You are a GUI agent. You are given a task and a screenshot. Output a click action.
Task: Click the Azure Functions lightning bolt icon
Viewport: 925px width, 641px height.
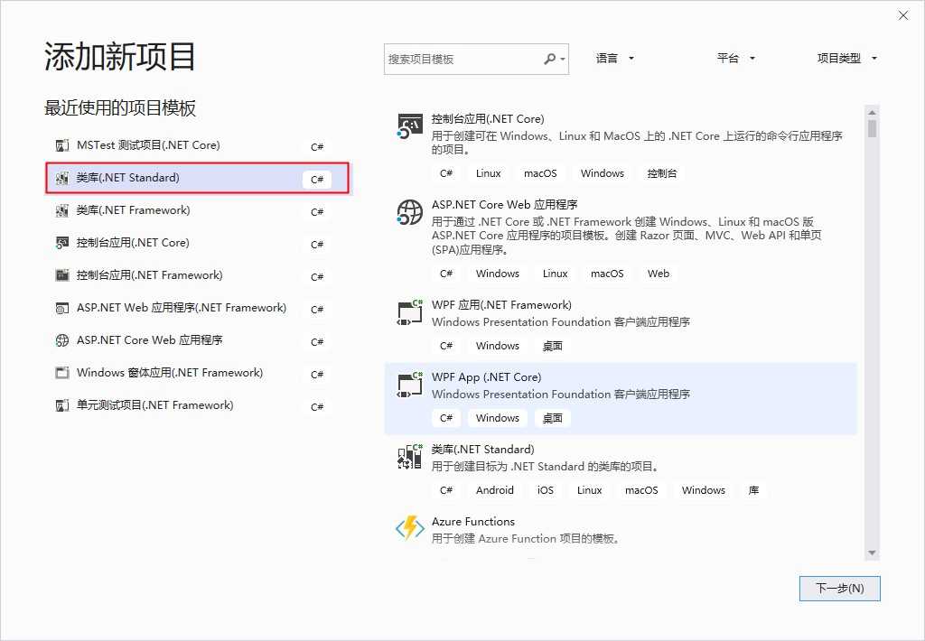point(410,528)
